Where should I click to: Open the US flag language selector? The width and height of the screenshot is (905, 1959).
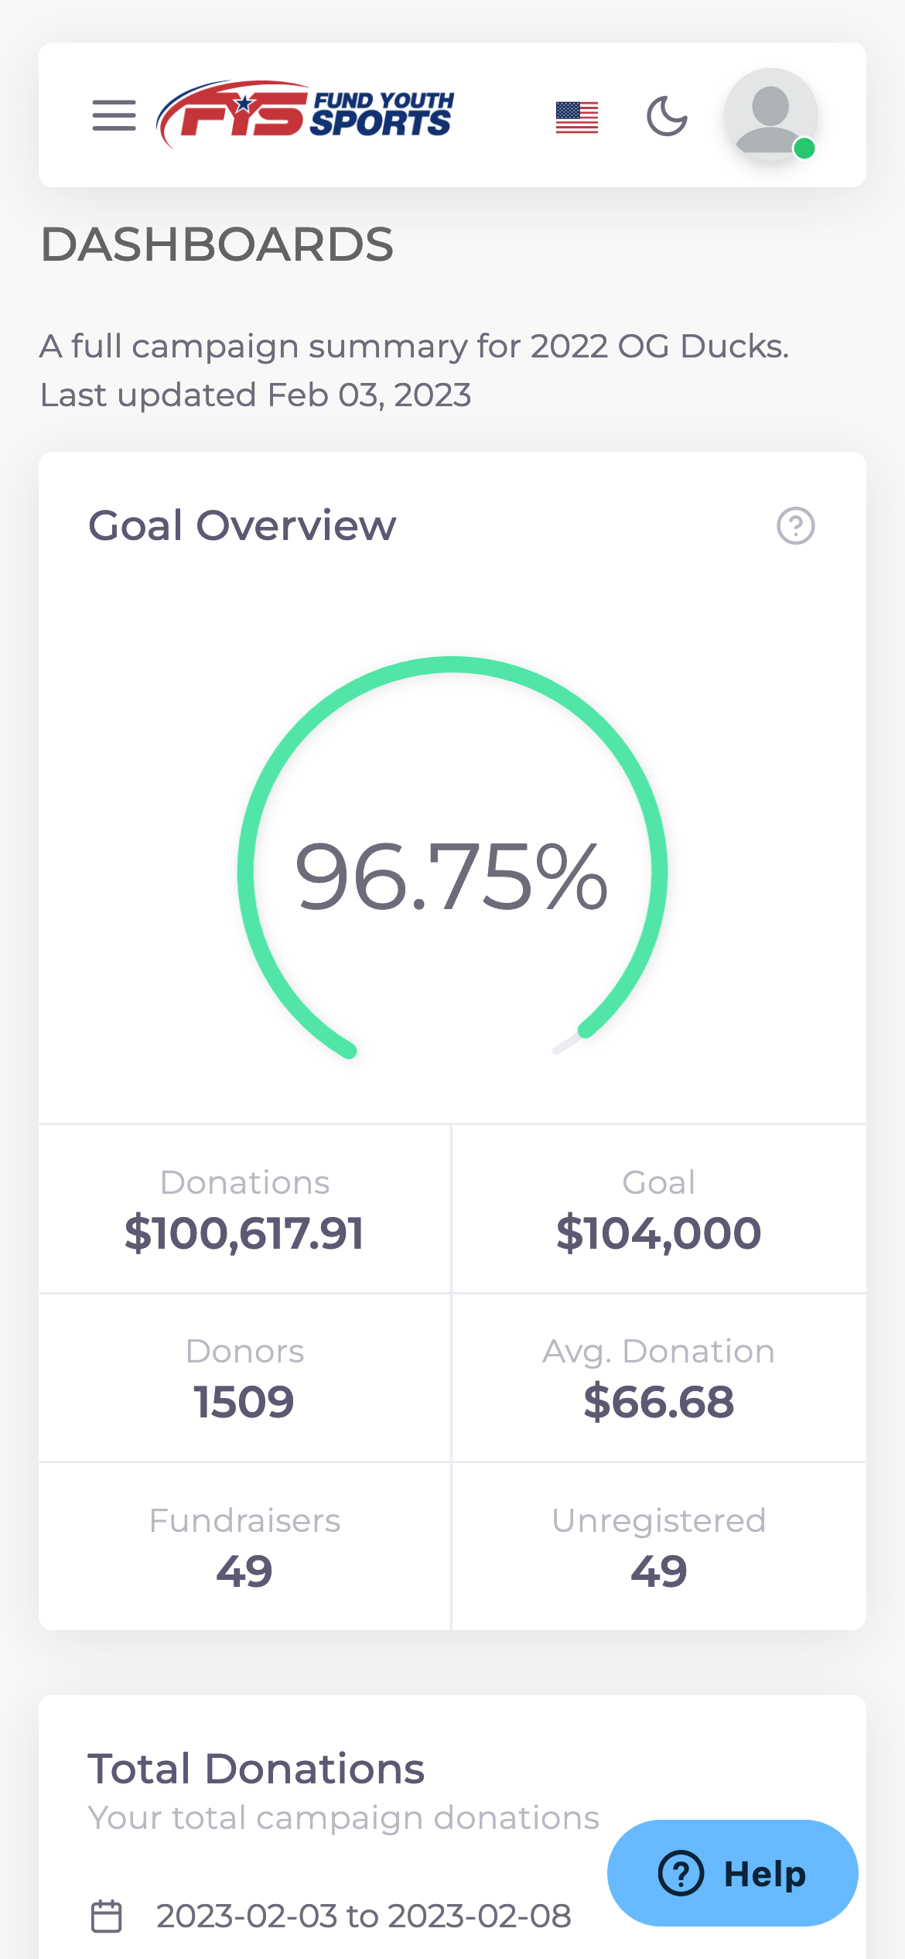pos(576,117)
